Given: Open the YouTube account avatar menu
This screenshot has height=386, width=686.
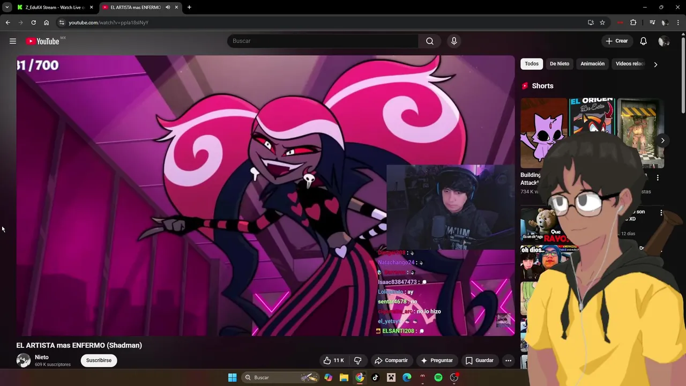Looking at the screenshot, I should coord(663,41).
